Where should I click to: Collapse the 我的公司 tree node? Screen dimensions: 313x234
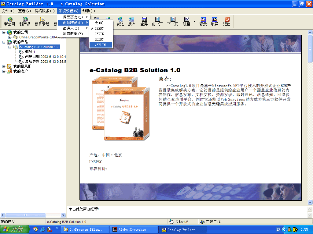(4, 32)
